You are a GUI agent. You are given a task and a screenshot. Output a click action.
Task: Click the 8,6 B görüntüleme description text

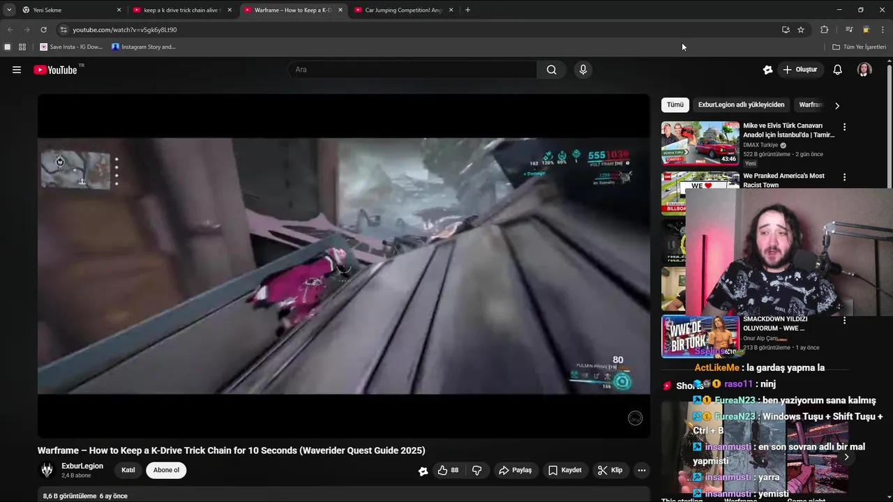pyautogui.click(x=85, y=496)
